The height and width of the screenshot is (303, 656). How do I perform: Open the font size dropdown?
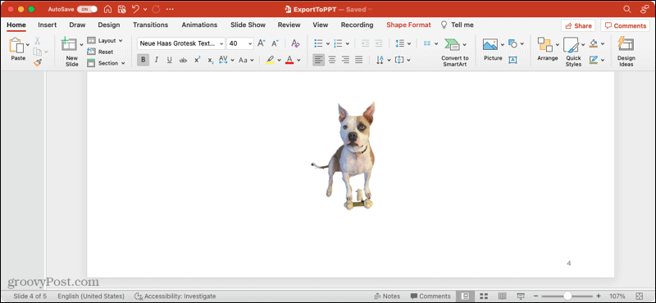[x=250, y=43]
